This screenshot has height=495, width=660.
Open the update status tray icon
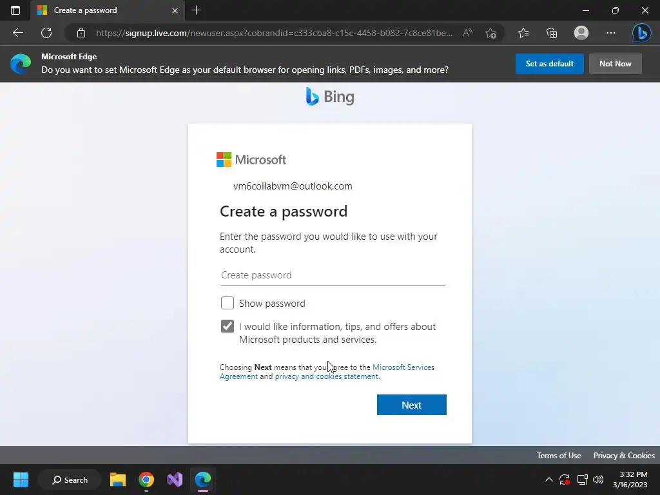tap(565, 480)
